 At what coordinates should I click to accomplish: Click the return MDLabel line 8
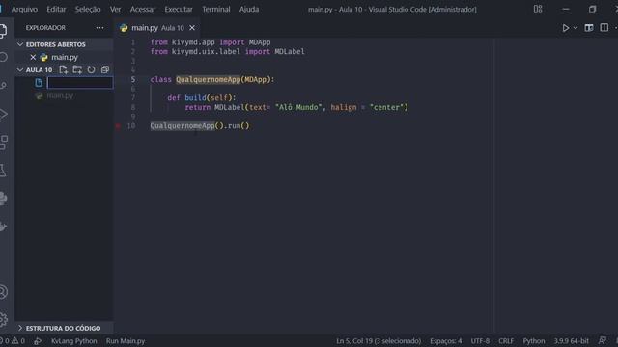296,107
